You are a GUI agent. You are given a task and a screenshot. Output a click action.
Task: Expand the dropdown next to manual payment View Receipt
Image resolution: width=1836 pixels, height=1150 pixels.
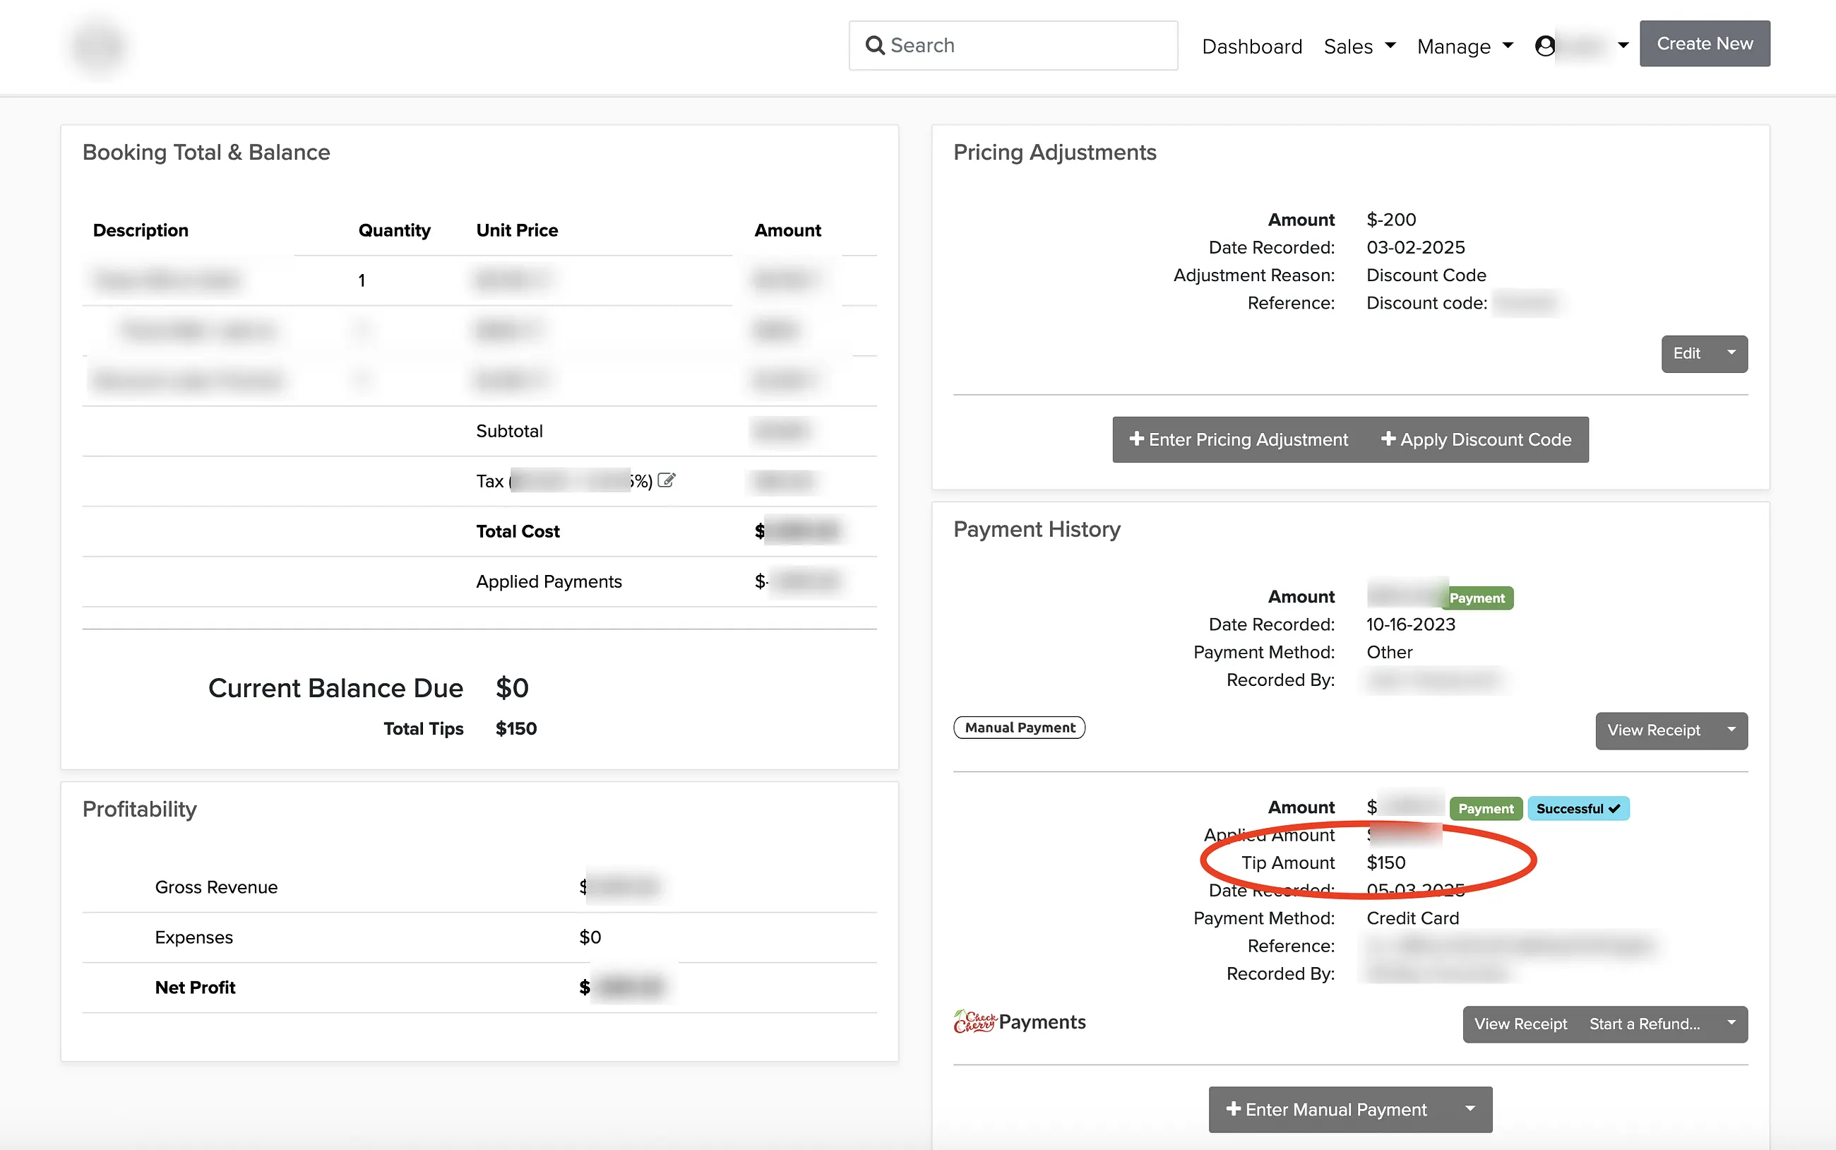click(1731, 730)
